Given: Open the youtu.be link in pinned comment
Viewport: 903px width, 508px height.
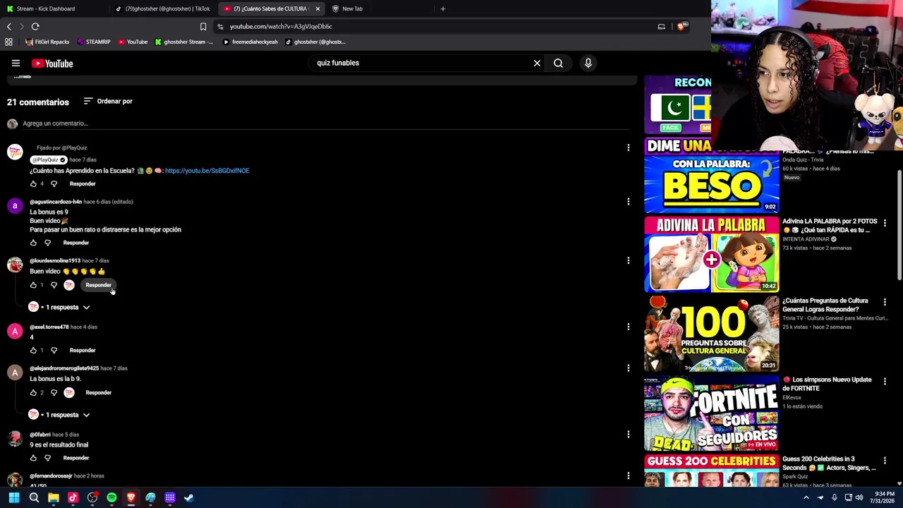Looking at the screenshot, I should [207, 171].
